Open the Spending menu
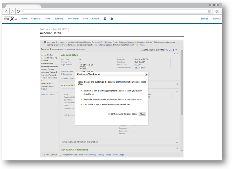Image resolution: width=232 pixels, height=169 pixels. tap(59, 18)
